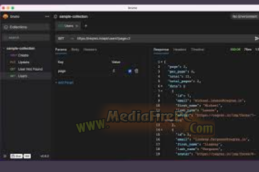Select the Body tab
Viewport: 259px width, 172px height.
75,50
